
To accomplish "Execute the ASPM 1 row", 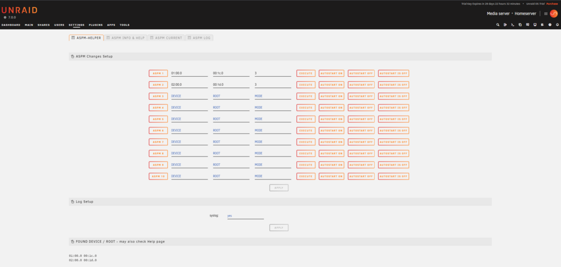I will pyautogui.click(x=306, y=73).
